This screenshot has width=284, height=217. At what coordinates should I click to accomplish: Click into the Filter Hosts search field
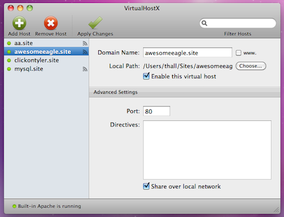[x=238, y=23]
